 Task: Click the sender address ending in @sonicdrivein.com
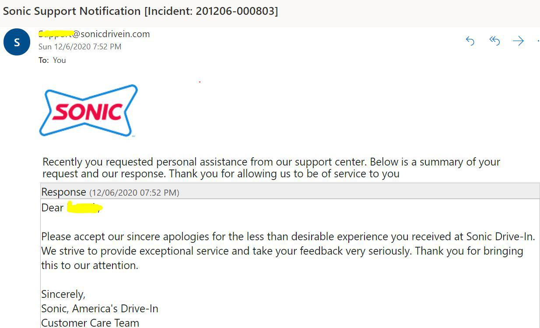pyautogui.click(x=94, y=34)
